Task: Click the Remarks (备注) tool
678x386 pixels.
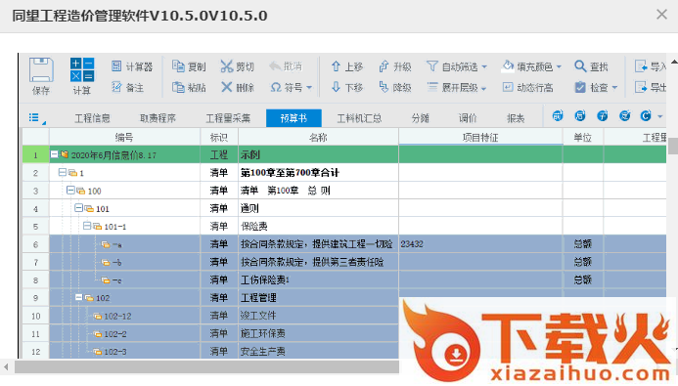Action: [127, 88]
